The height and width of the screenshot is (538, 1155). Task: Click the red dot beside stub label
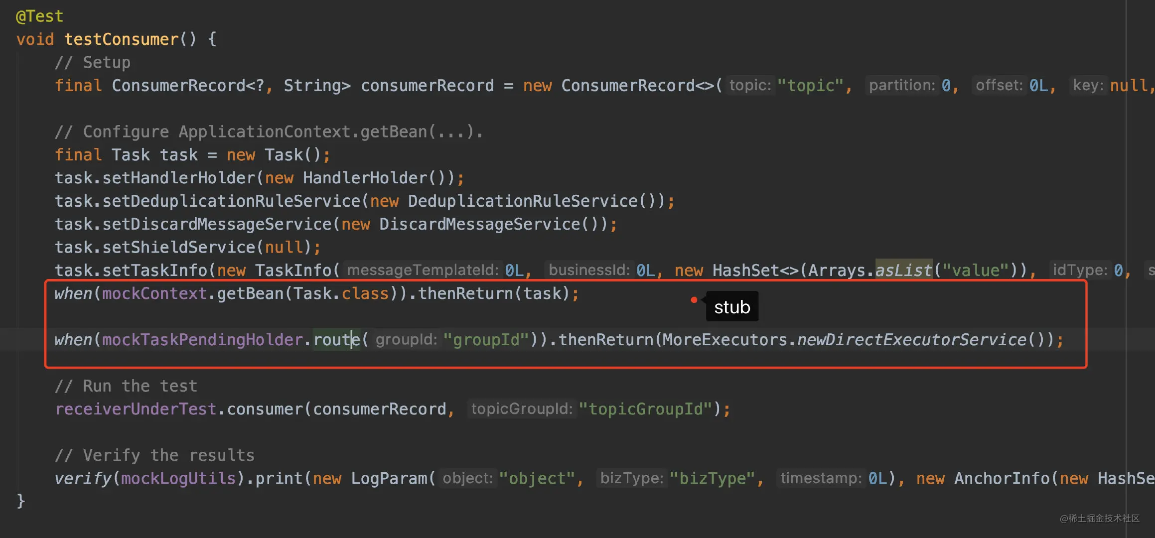694,300
